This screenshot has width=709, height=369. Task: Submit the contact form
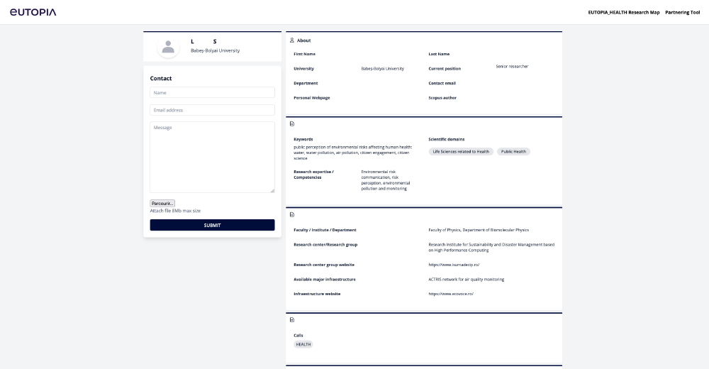[x=212, y=225]
